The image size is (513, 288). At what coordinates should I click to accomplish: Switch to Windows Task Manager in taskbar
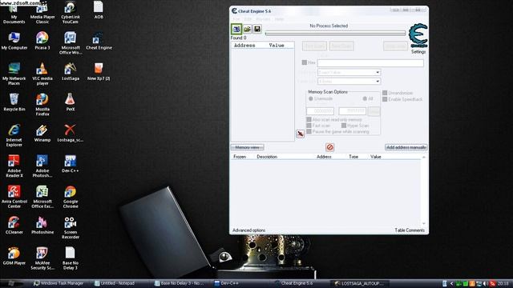click(59, 283)
